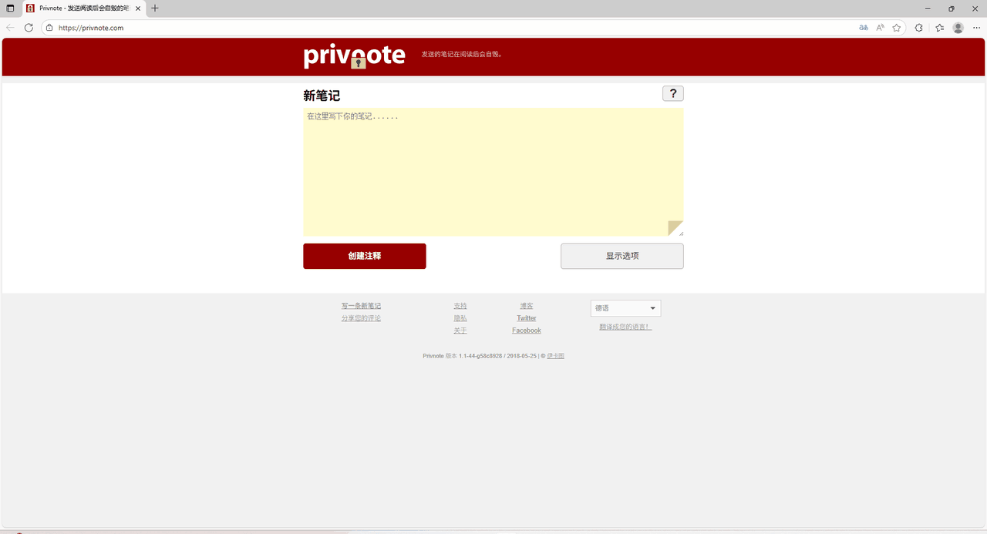Open the 关于 footer link
This screenshot has width=987, height=534.
[460, 331]
